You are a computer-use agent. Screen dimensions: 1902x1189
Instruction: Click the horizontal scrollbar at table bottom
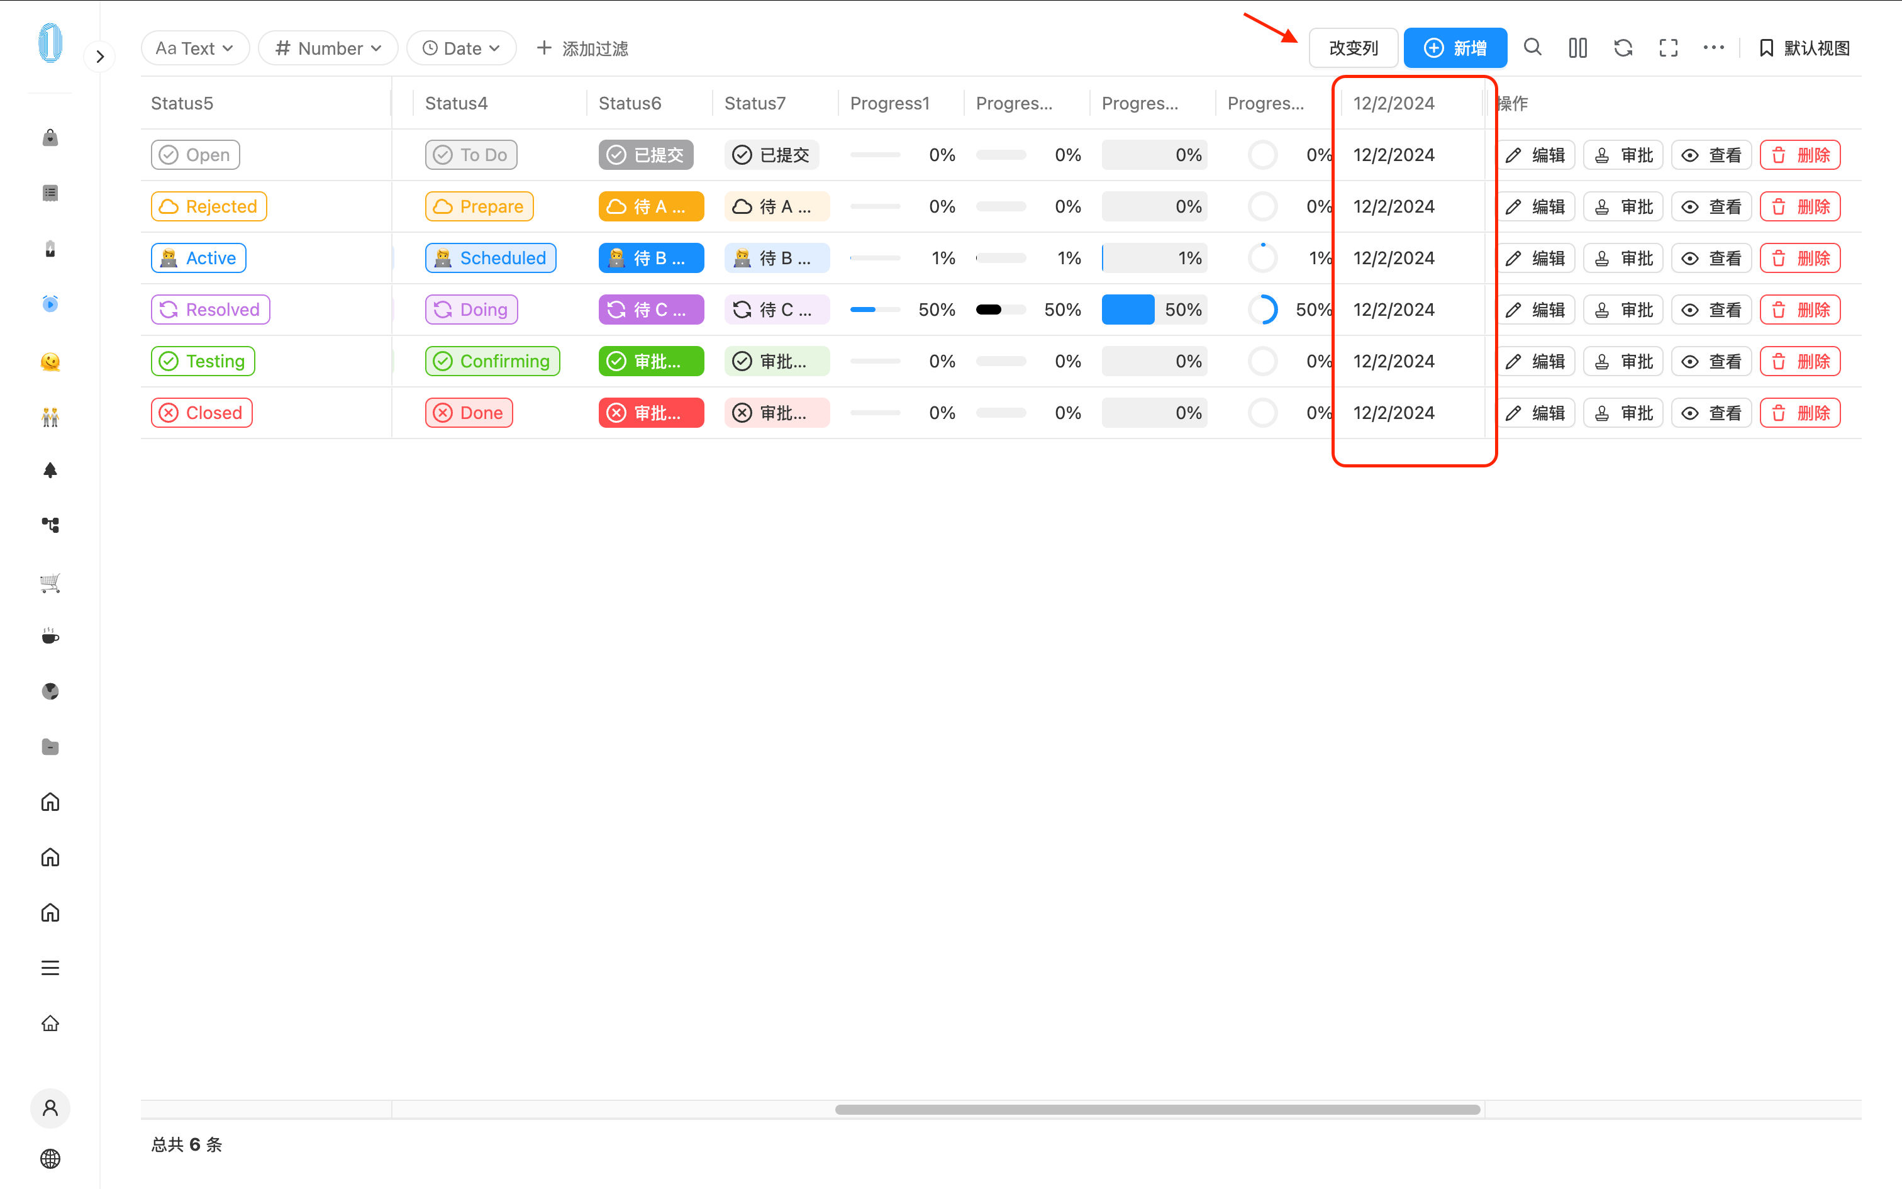coord(1158,1110)
